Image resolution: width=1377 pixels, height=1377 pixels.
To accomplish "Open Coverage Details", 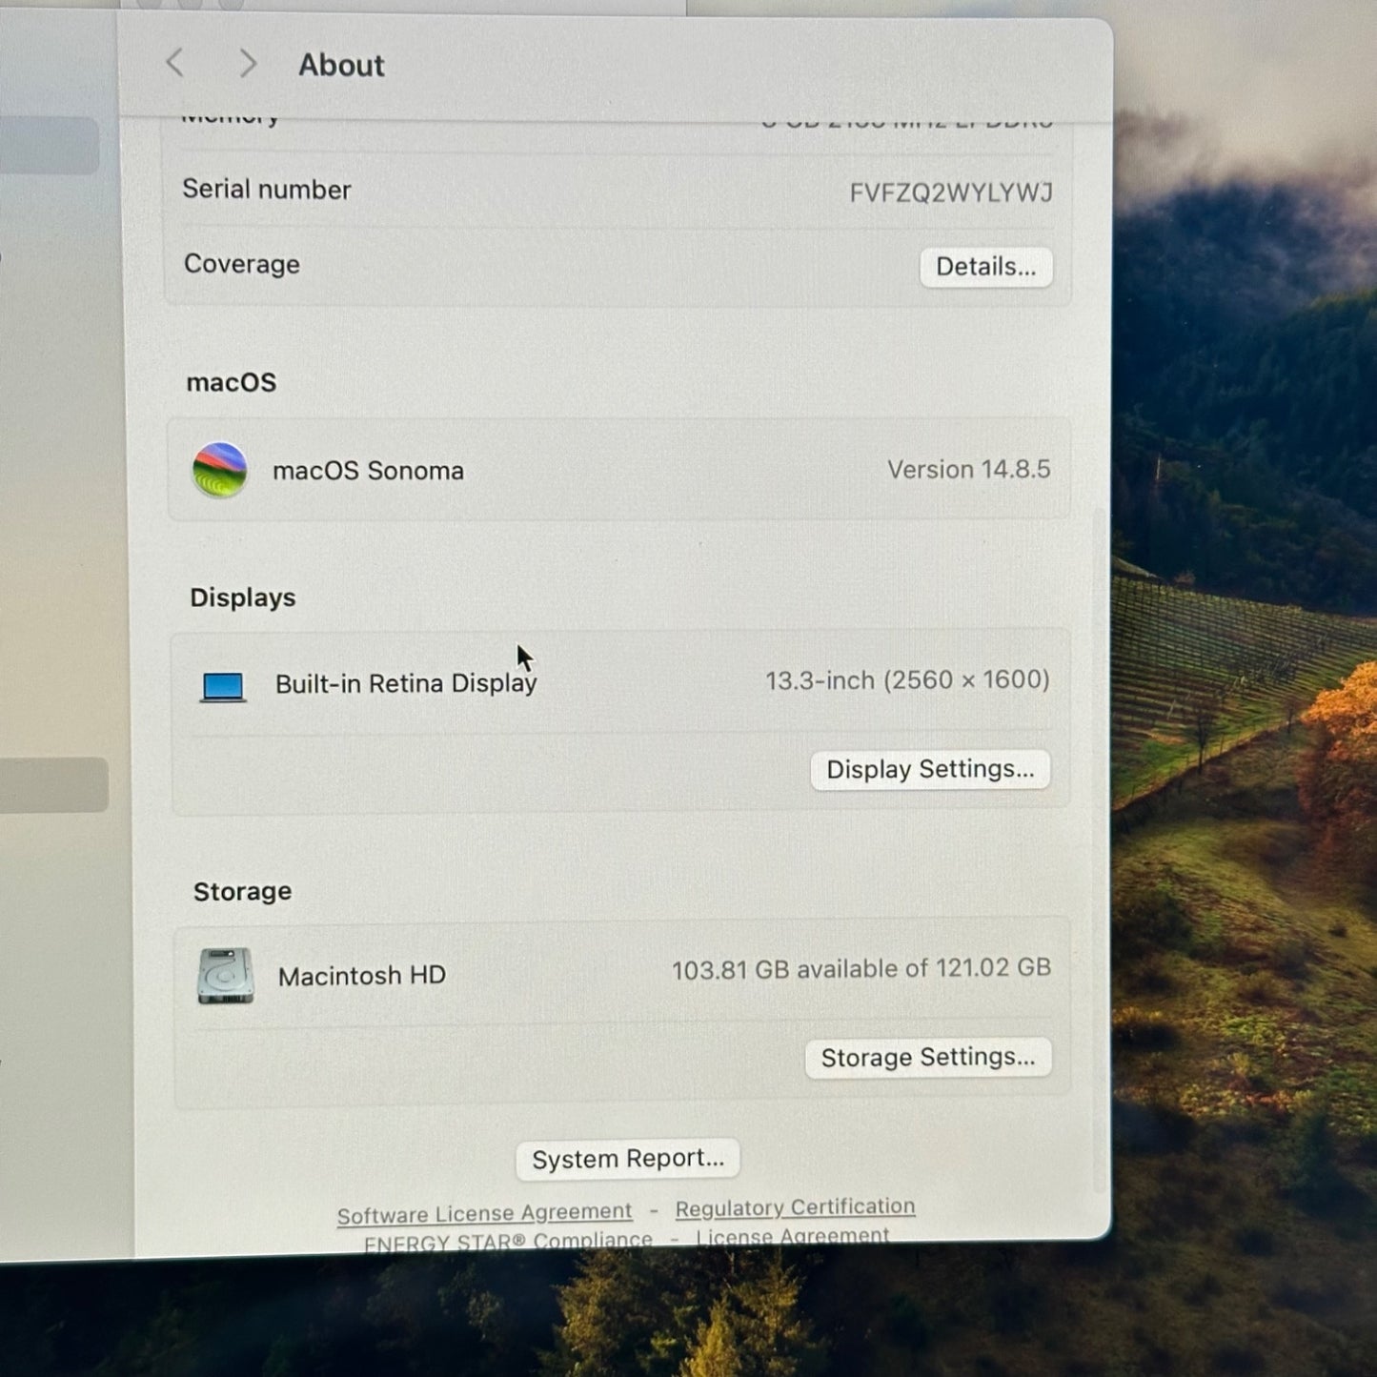I will coord(986,267).
